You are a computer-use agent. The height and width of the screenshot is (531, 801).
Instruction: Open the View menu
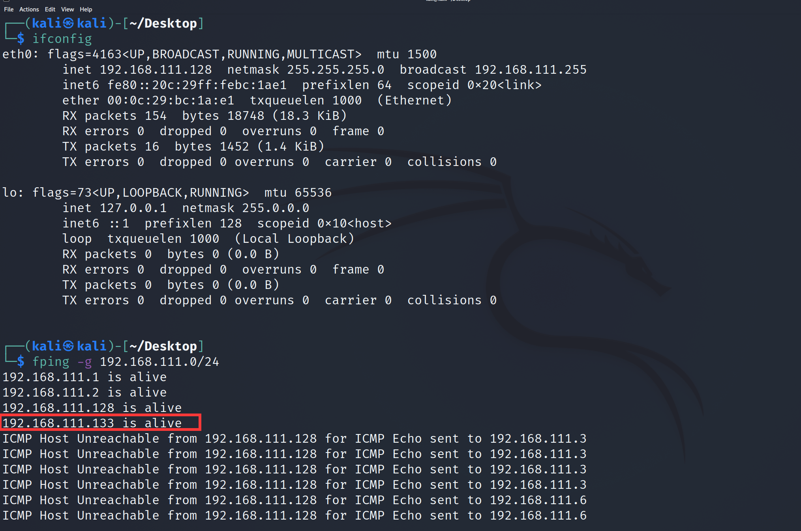coord(68,9)
